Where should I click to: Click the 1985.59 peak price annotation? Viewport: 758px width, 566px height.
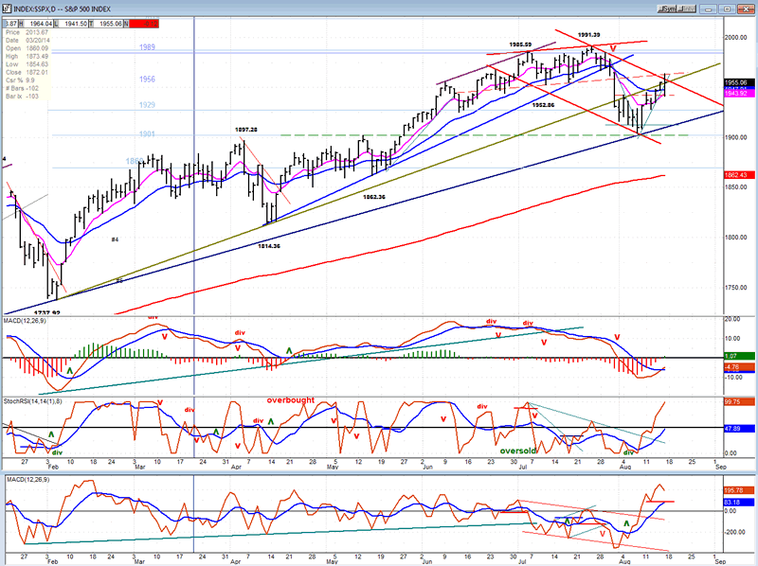[520, 44]
